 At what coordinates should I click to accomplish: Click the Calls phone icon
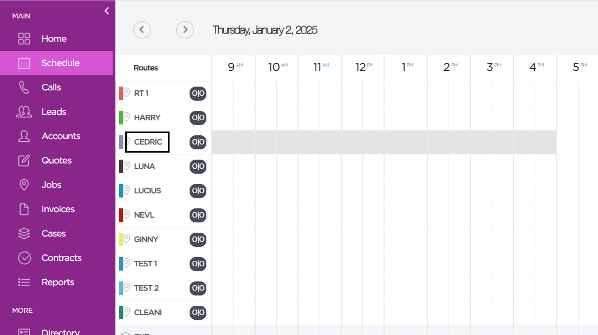24,87
